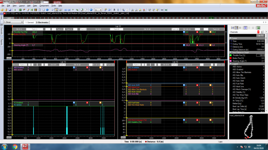Open the Layout menu
The width and height of the screenshot is (268, 150).
[x=22, y=6]
